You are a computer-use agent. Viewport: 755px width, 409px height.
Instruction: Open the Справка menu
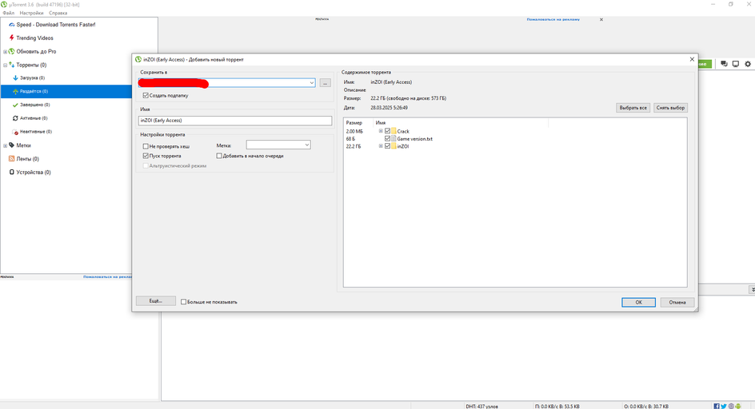point(58,13)
